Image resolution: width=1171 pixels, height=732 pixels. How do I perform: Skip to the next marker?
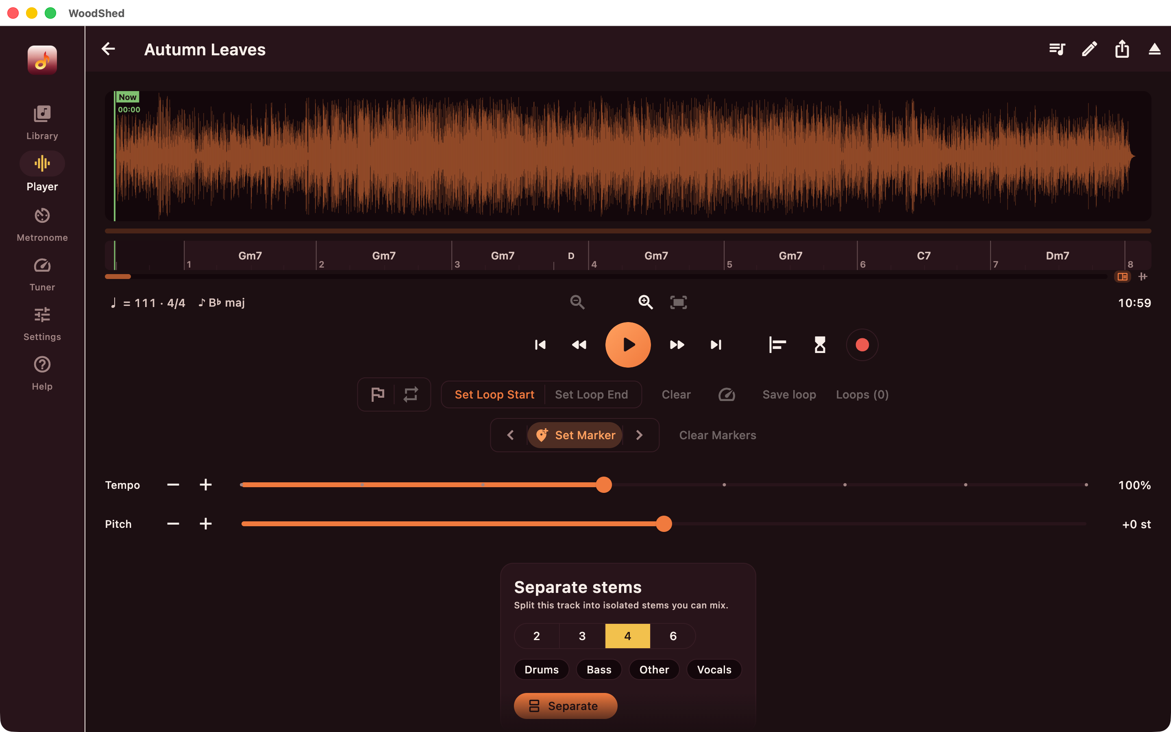point(716,345)
